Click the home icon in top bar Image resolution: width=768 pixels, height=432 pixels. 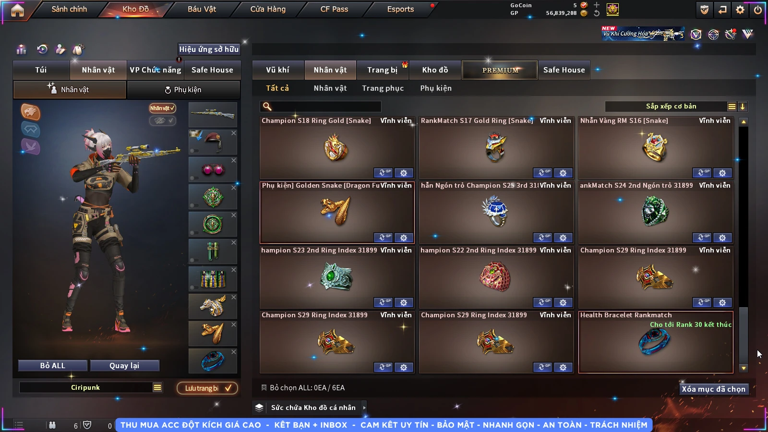17,10
